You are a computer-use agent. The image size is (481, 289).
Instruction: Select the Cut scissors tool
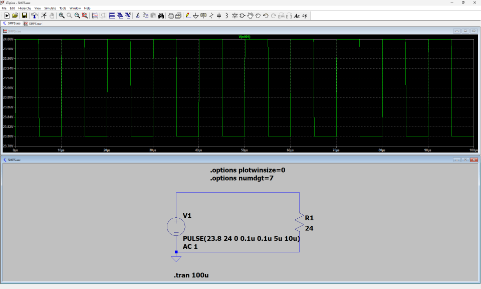point(137,16)
